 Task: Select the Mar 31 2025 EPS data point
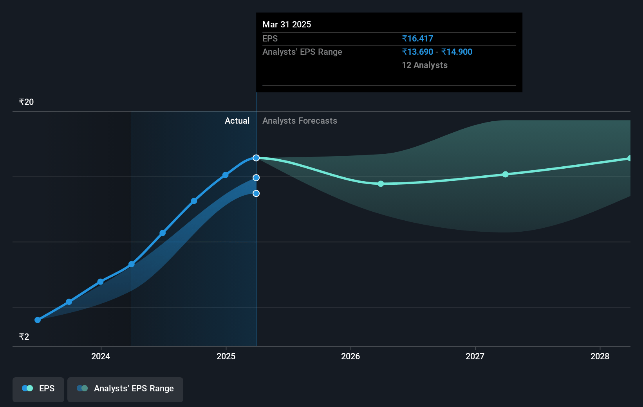tap(256, 158)
